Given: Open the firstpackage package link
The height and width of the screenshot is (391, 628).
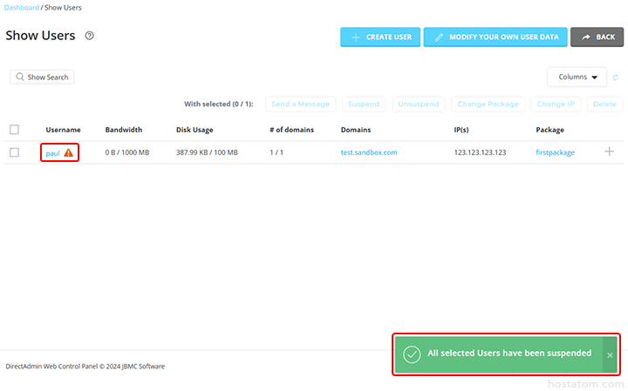Looking at the screenshot, I should point(555,152).
